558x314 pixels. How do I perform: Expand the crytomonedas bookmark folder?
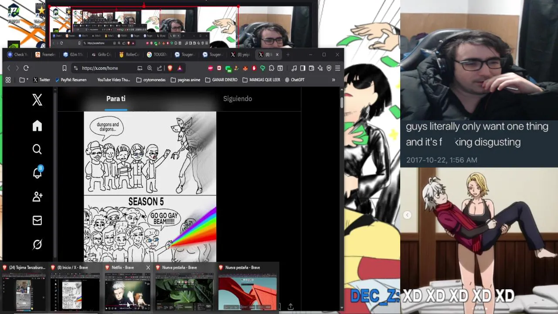151,80
